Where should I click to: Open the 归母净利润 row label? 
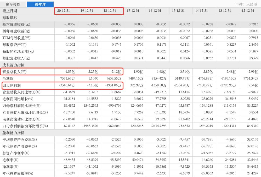pos(12,85)
